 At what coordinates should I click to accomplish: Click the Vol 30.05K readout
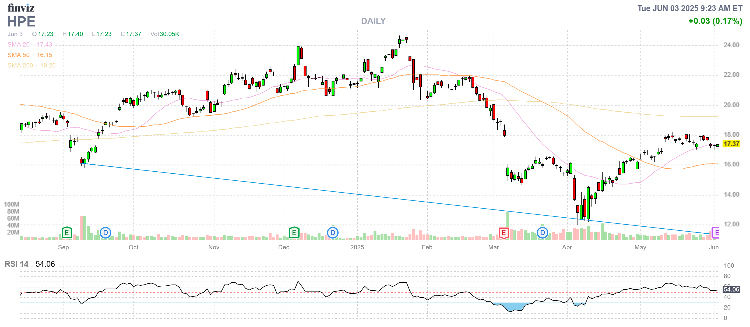point(165,34)
